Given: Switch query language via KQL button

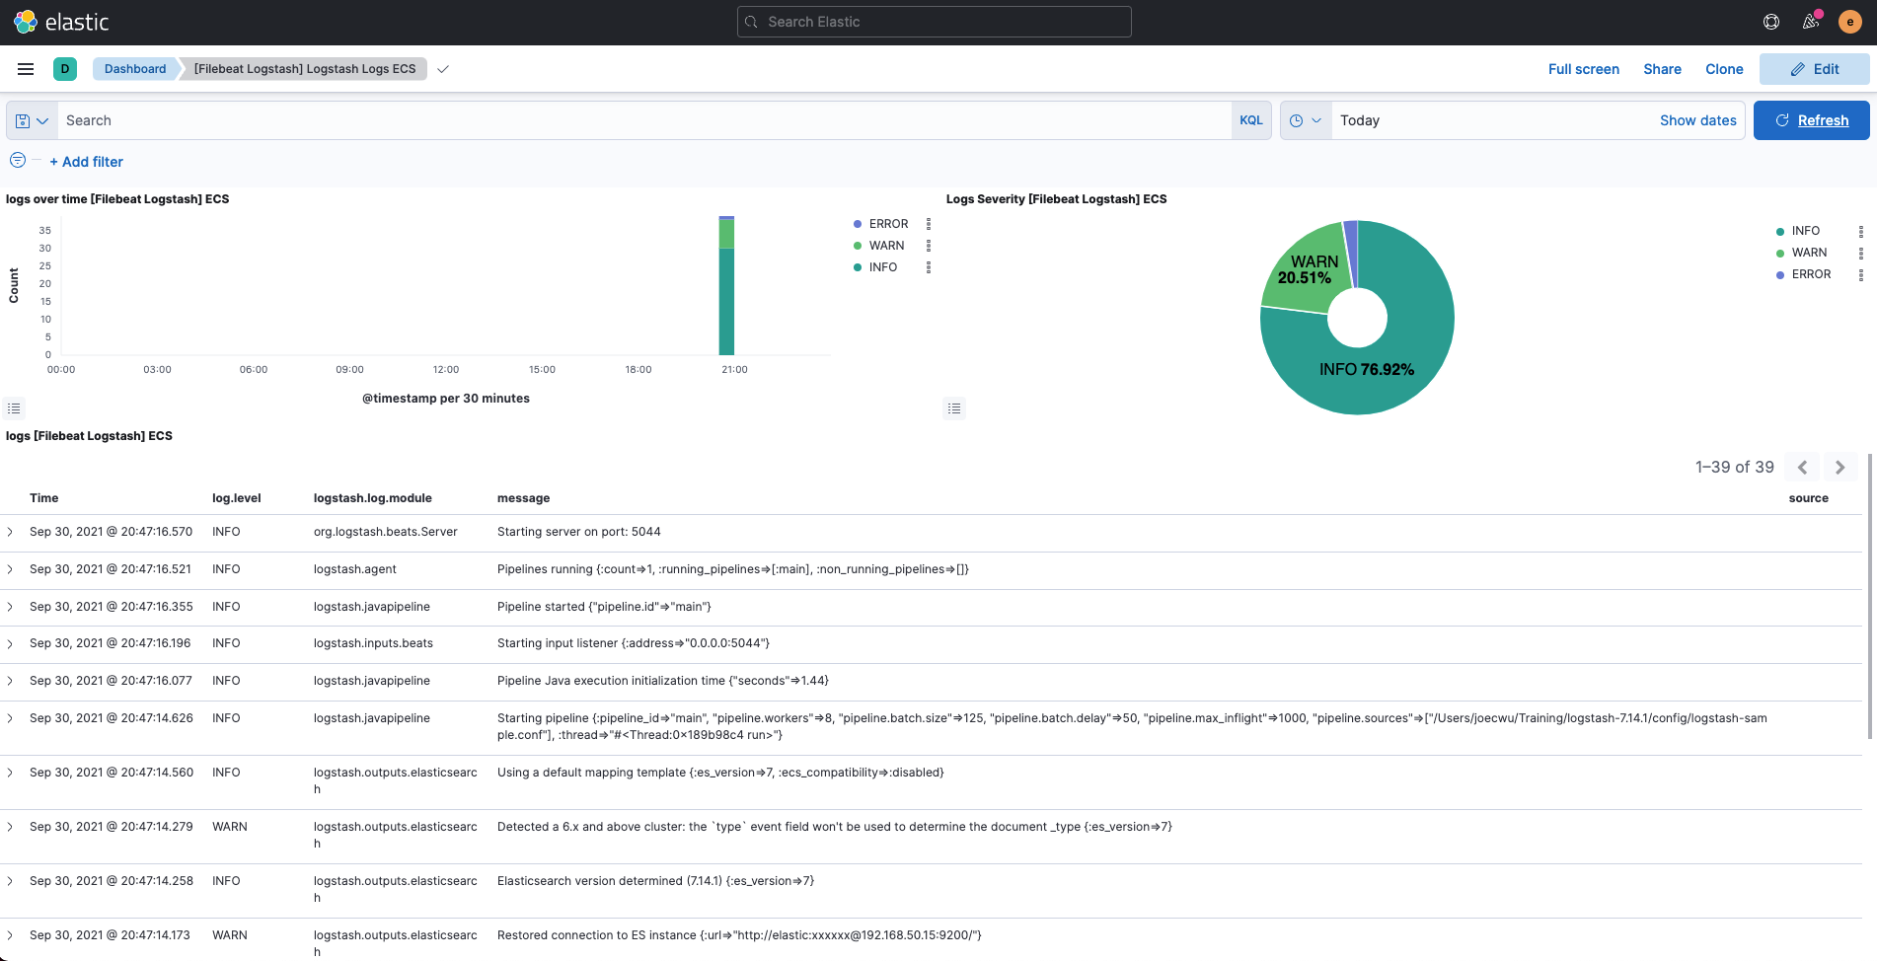Looking at the screenshot, I should (1250, 120).
